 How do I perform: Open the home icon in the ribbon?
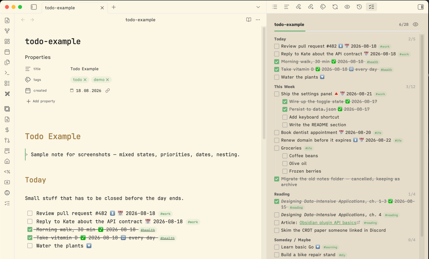pyautogui.click(x=7, y=161)
